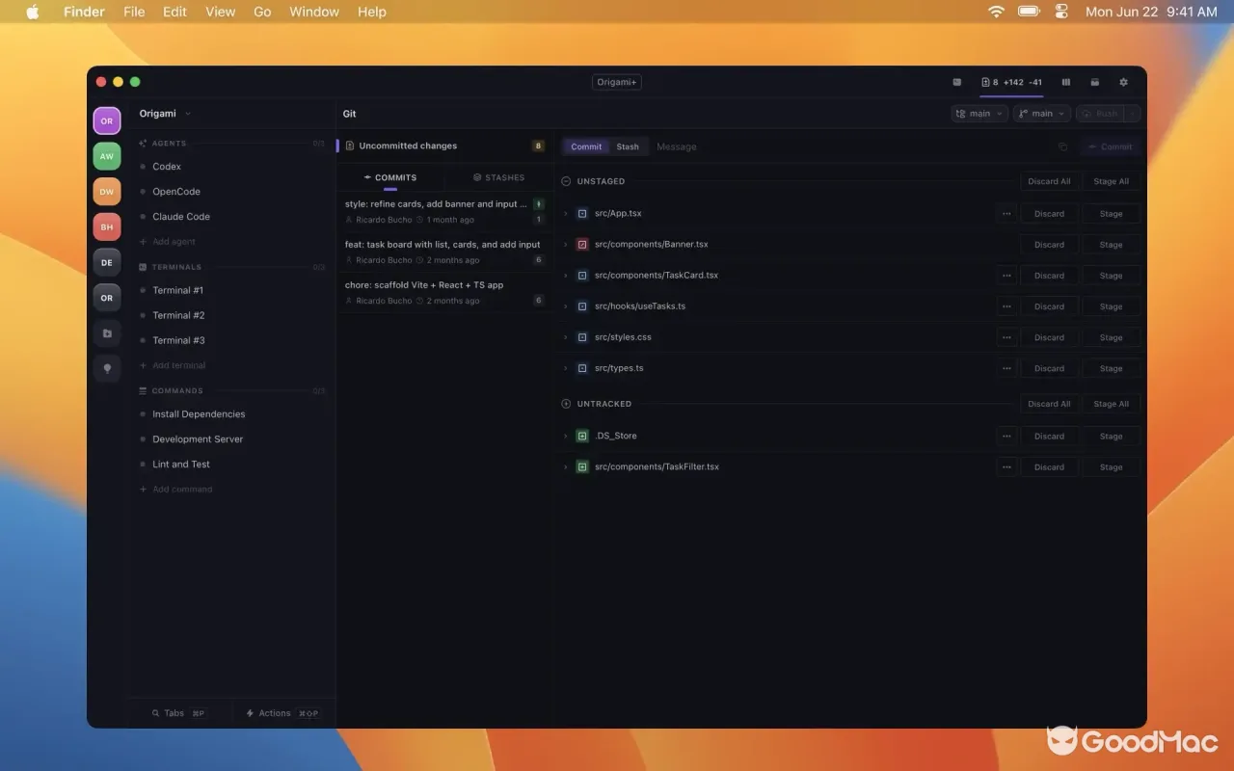1234x771 pixels.
Task: Switch to the DE workspace avatar
Action: pos(107,262)
